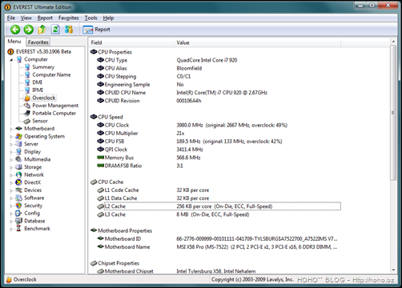Switch to the Favorites tab in the side panel
This screenshot has width=402, height=288.
(x=38, y=42)
